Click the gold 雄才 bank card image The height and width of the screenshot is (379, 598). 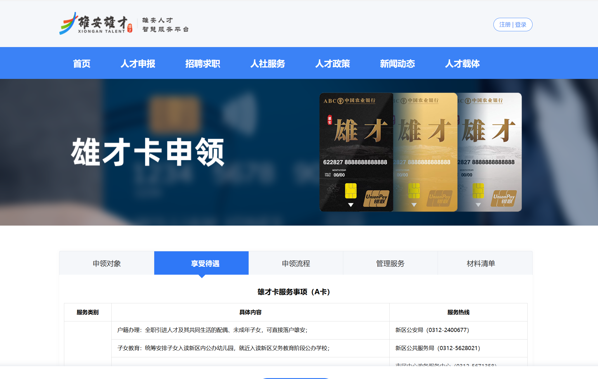pyautogui.click(x=425, y=152)
